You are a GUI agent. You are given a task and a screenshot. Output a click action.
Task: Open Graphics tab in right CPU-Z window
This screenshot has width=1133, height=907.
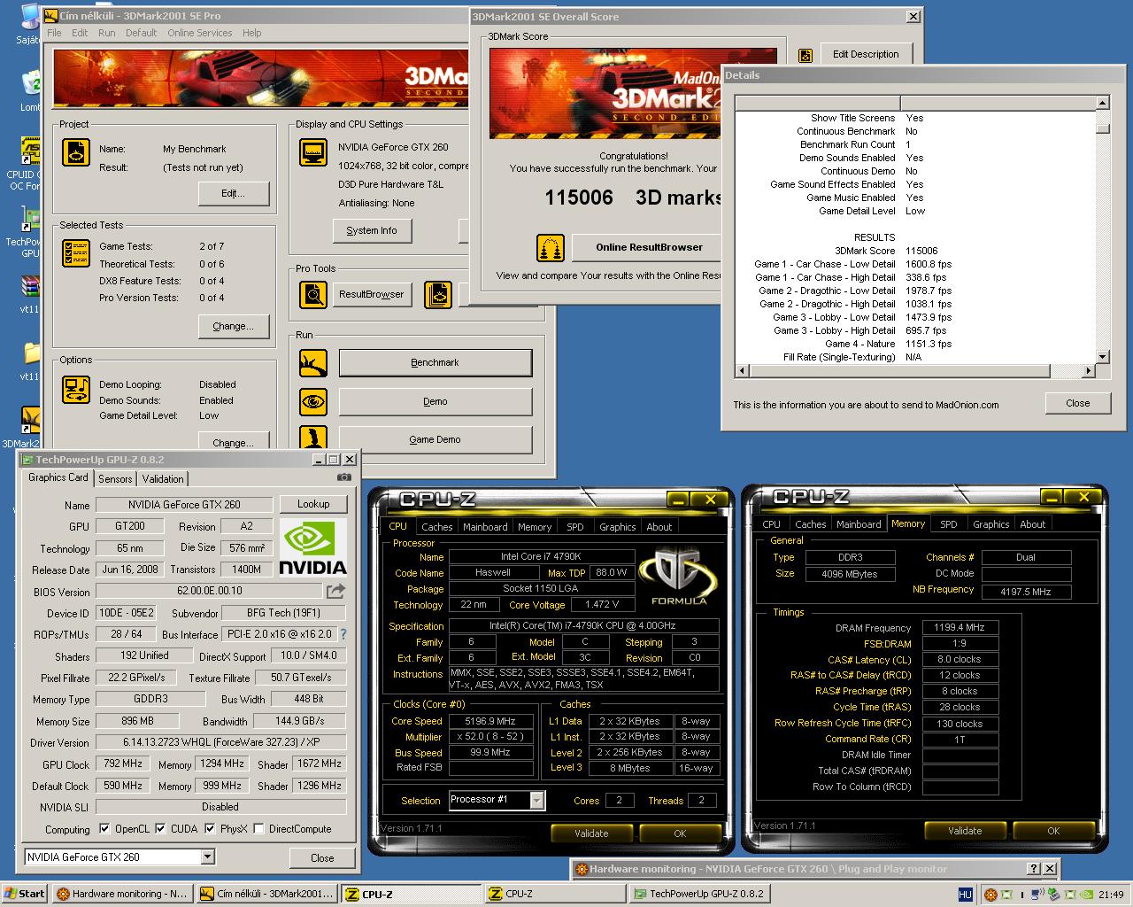(x=991, y=524)
